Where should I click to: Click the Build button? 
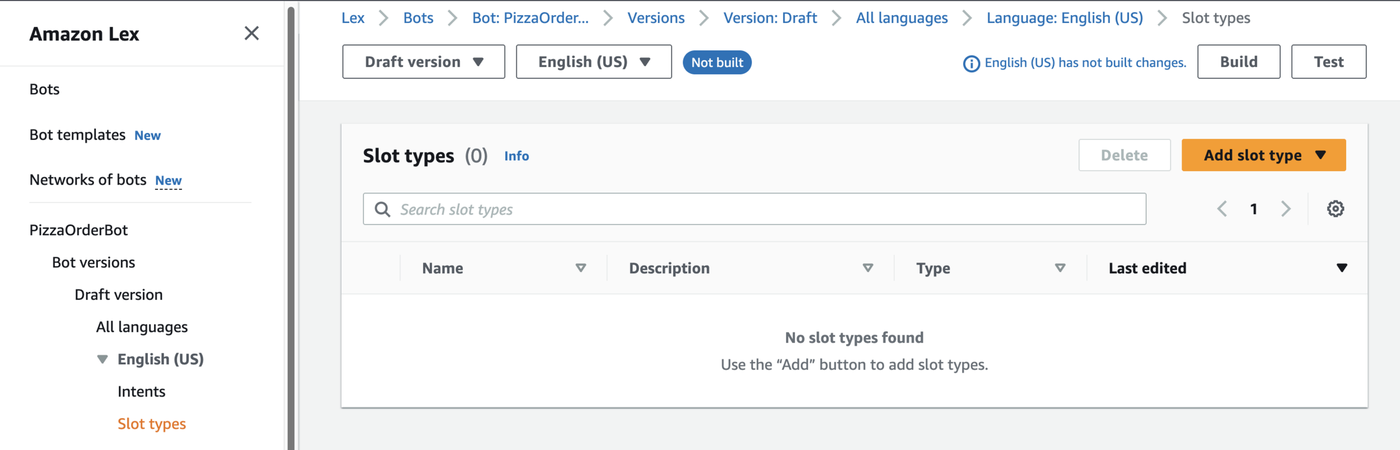tap(1239, 62)
